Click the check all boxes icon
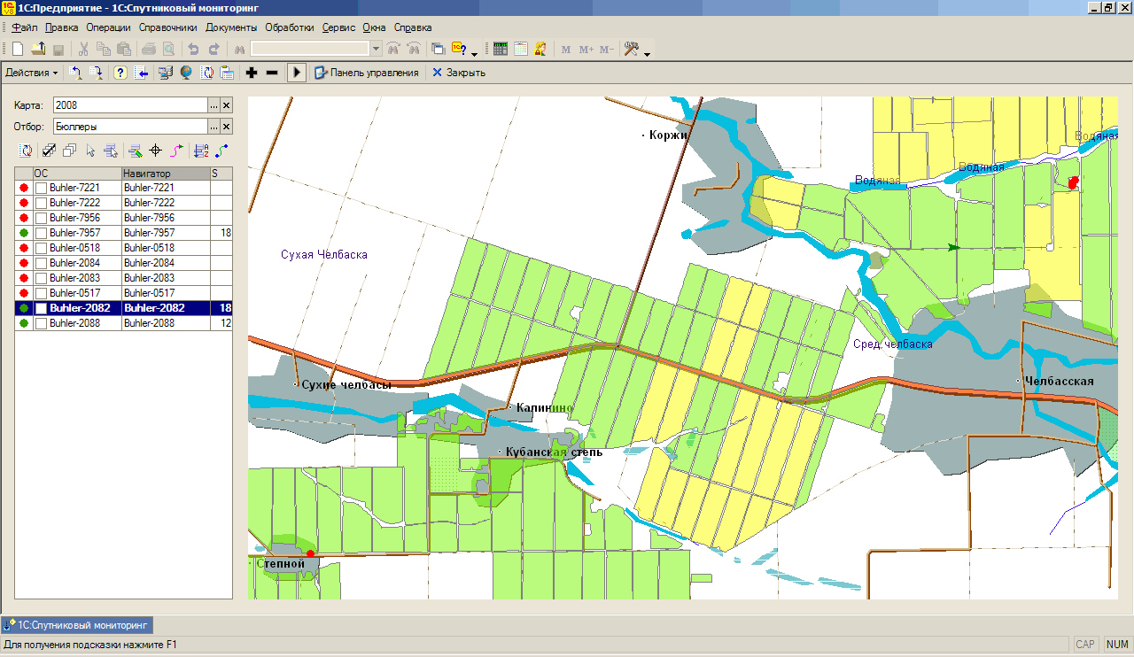The image size is (1134, 657). click(x=50, y=151)
